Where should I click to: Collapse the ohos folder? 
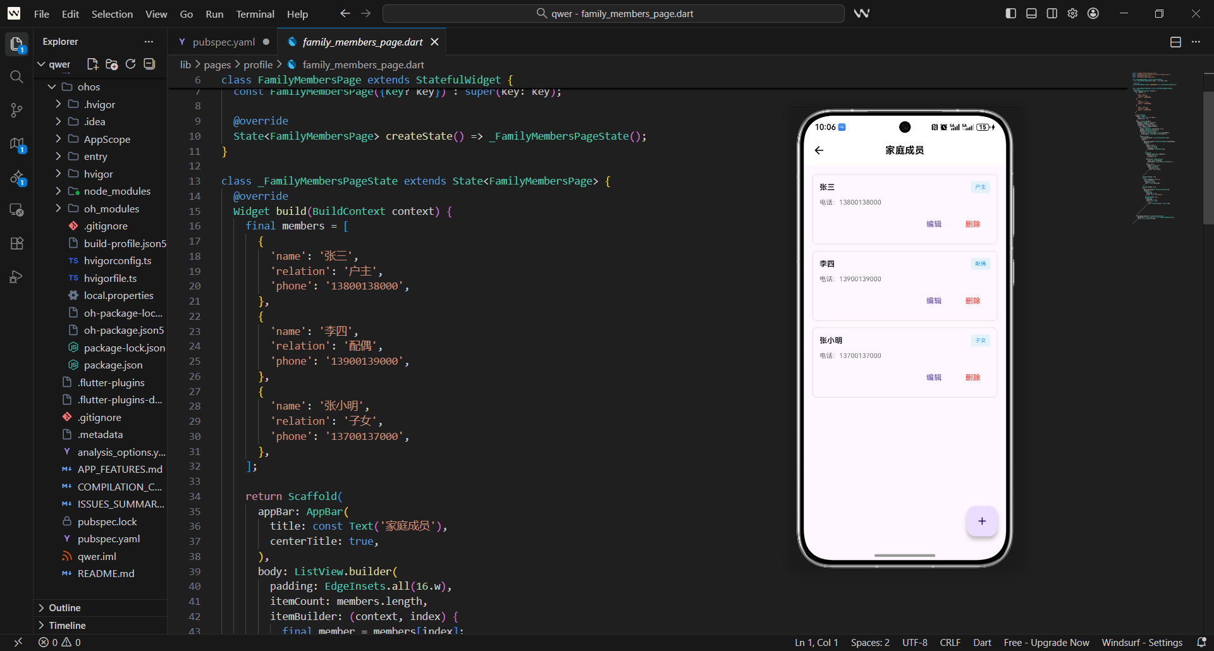point(52,87)
